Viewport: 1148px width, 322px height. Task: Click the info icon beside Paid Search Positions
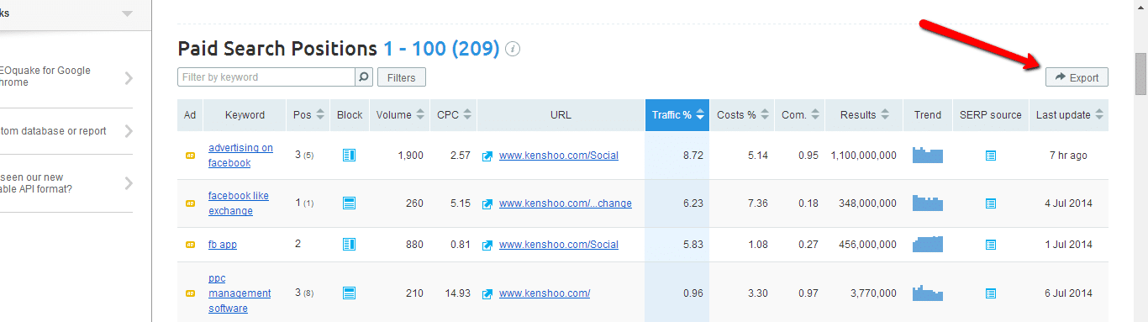pos(513,49)
